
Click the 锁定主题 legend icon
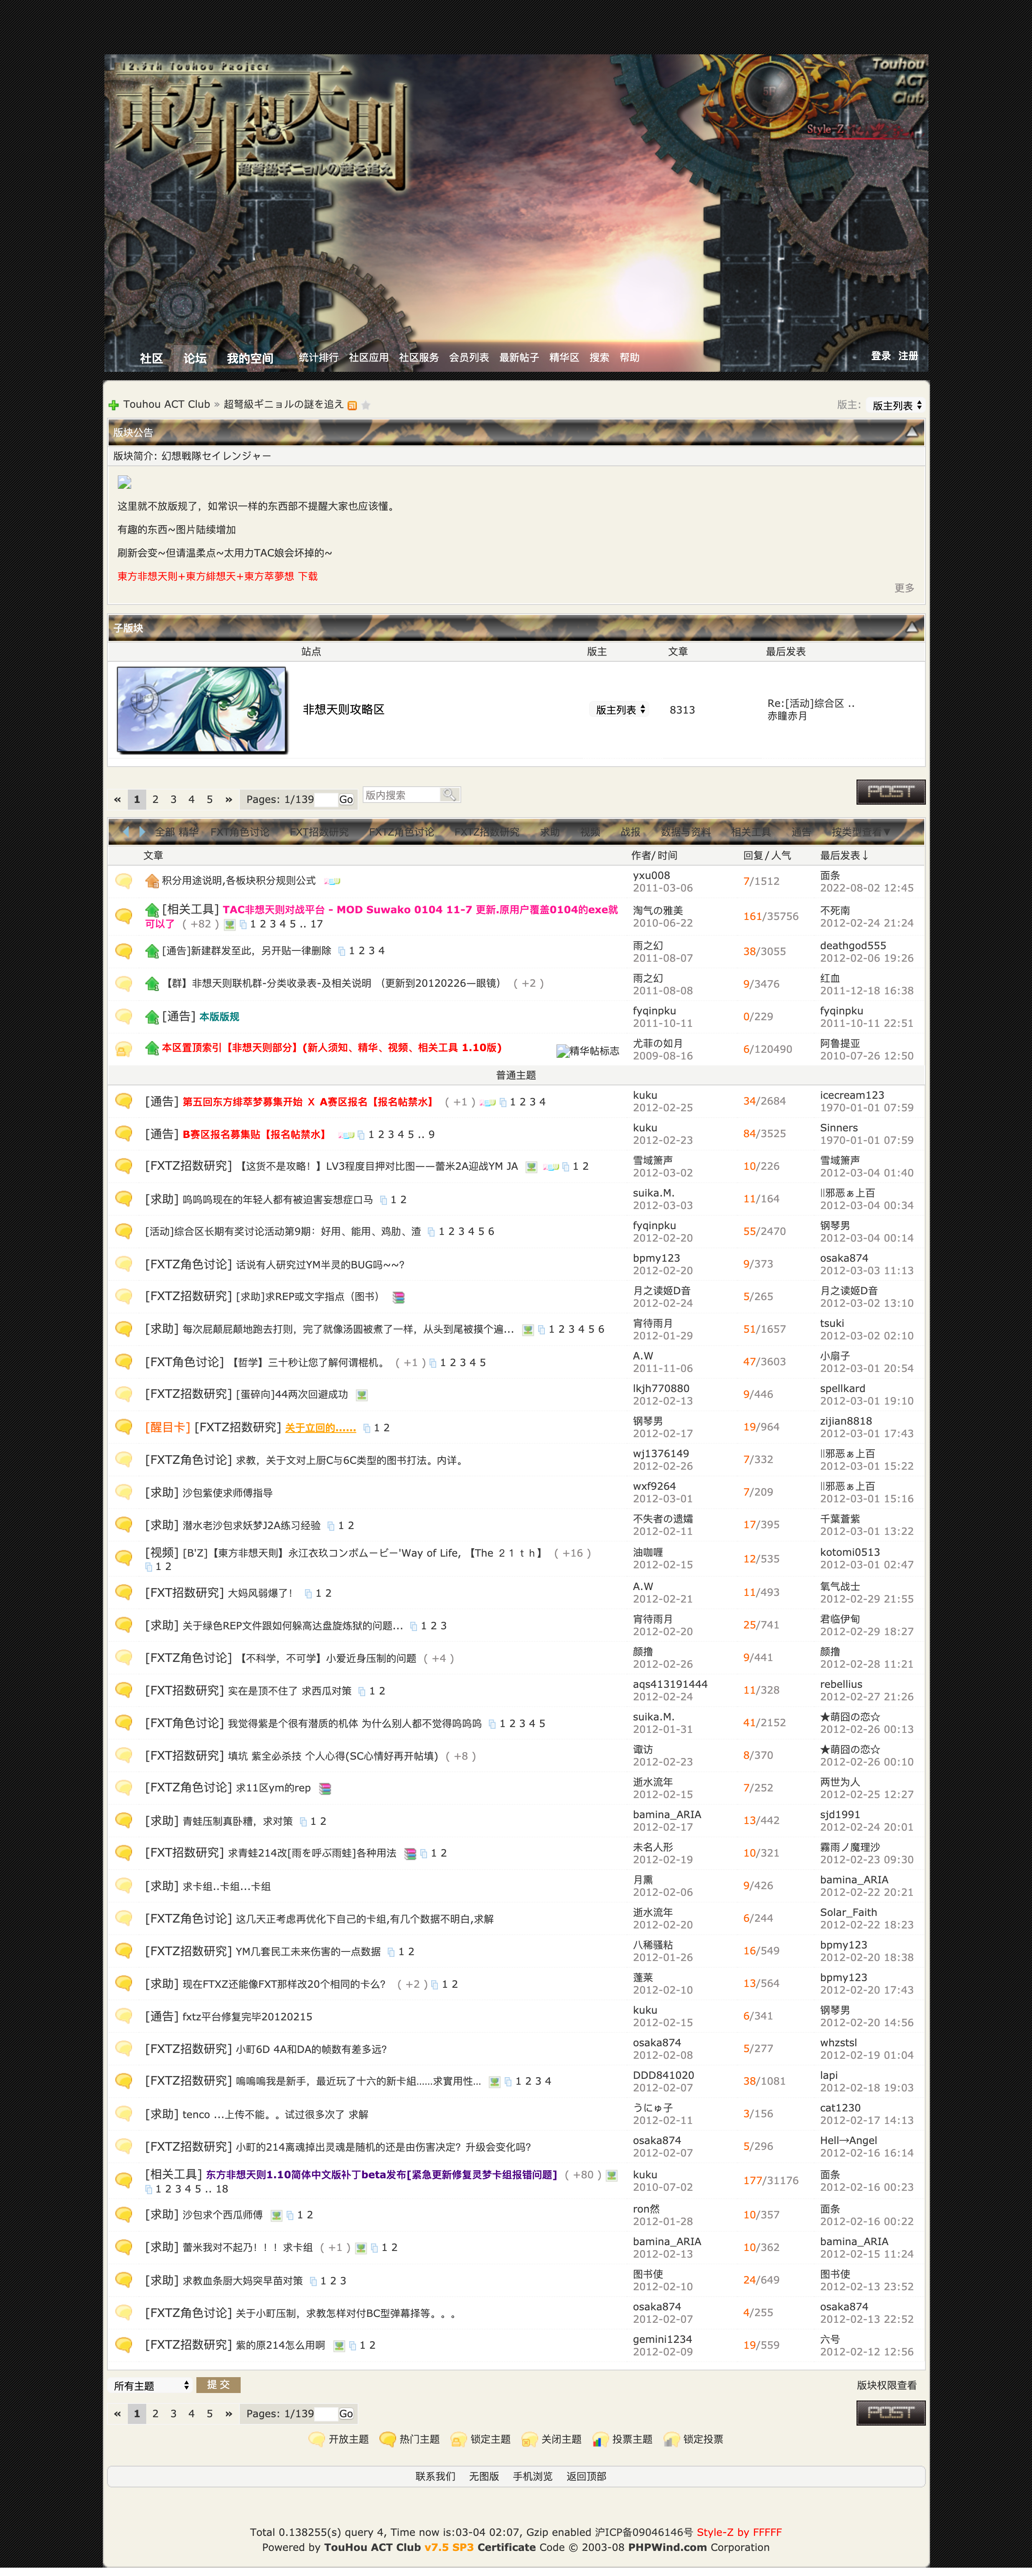click(459, 2439)
